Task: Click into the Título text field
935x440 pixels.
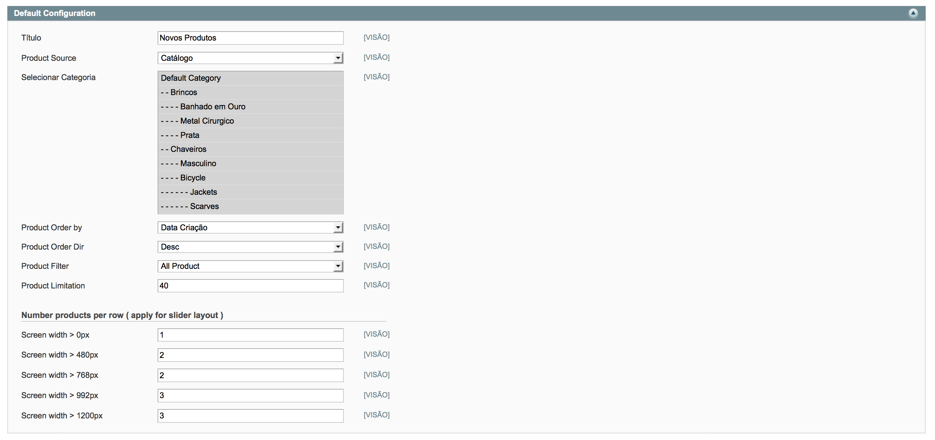Action: pyautogui.click(x=250, y=38)
